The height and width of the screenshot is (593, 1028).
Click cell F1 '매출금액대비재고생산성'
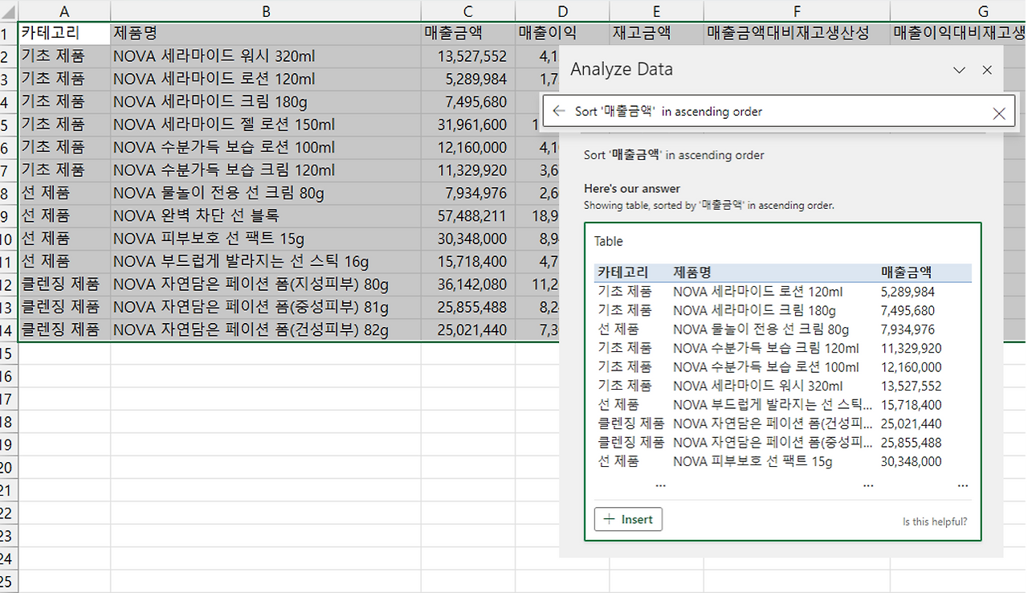[x=797, y=33]
